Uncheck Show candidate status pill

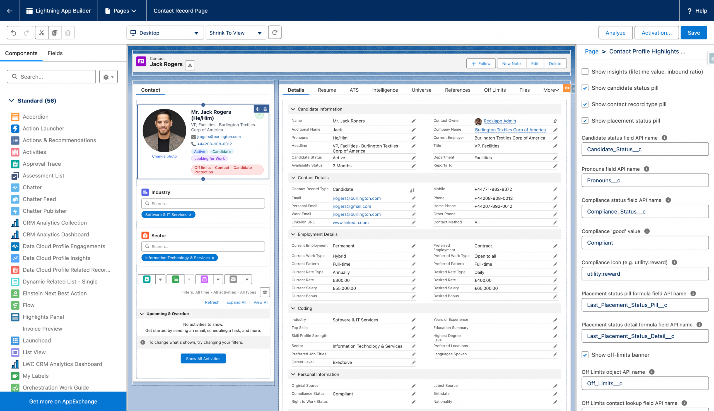tap(585, 88)
